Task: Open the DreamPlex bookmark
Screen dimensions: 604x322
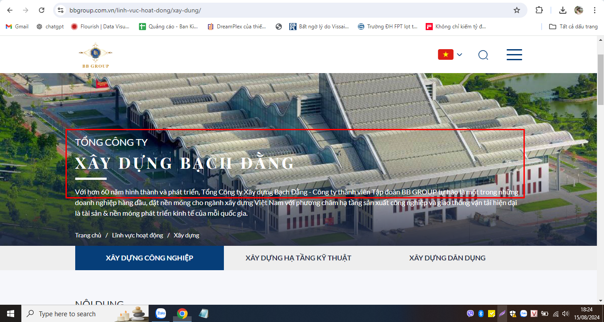Action: tap(237, 27)
